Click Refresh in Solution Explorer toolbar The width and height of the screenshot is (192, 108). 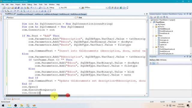(158, 17)
